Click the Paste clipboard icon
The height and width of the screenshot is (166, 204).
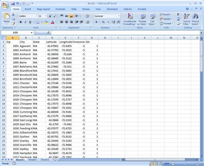pyautogui.click(x=6, y=16)
